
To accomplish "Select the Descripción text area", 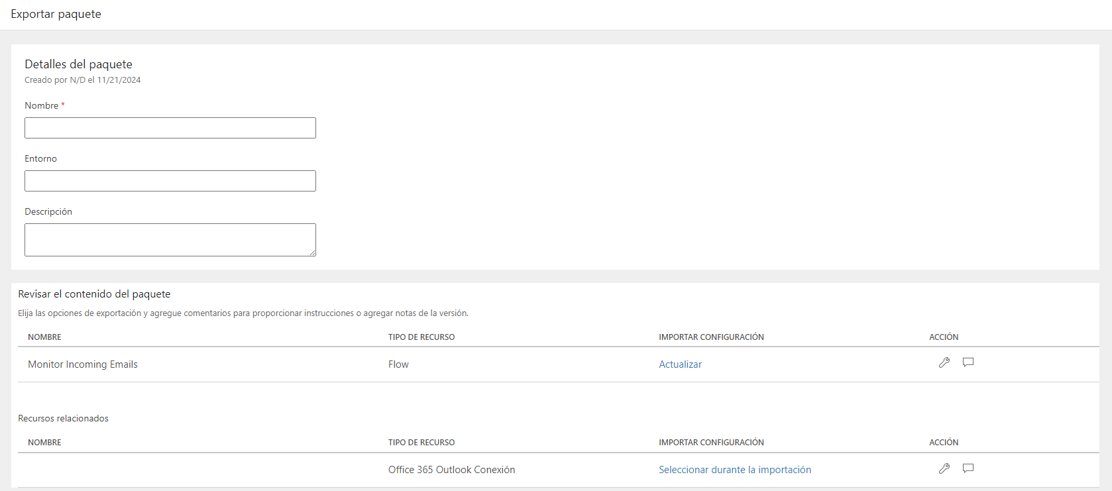I will point(170,240).
